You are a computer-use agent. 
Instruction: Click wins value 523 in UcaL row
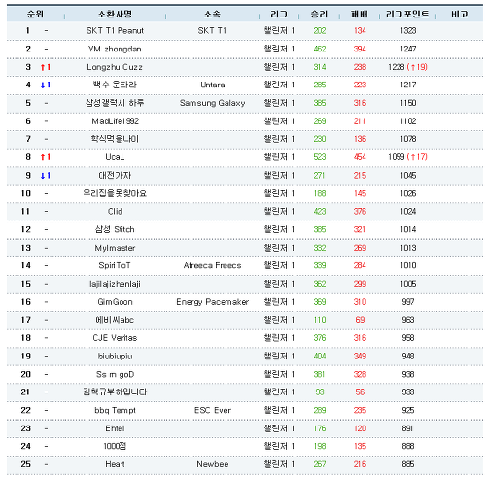tap(320, 157)
